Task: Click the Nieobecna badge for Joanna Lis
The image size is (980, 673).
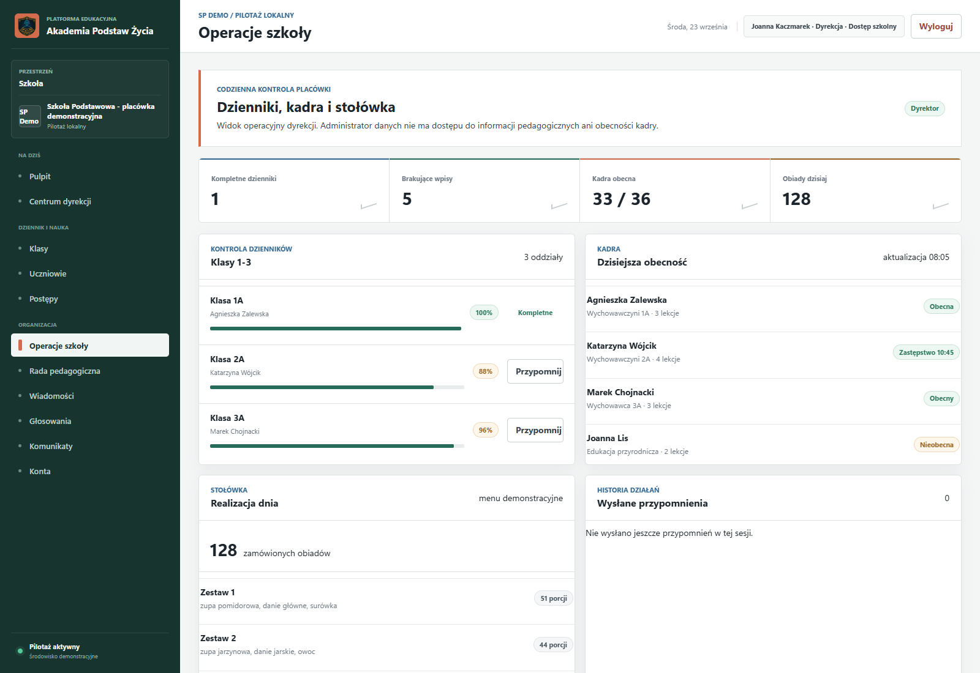Action: click(937, 445)
